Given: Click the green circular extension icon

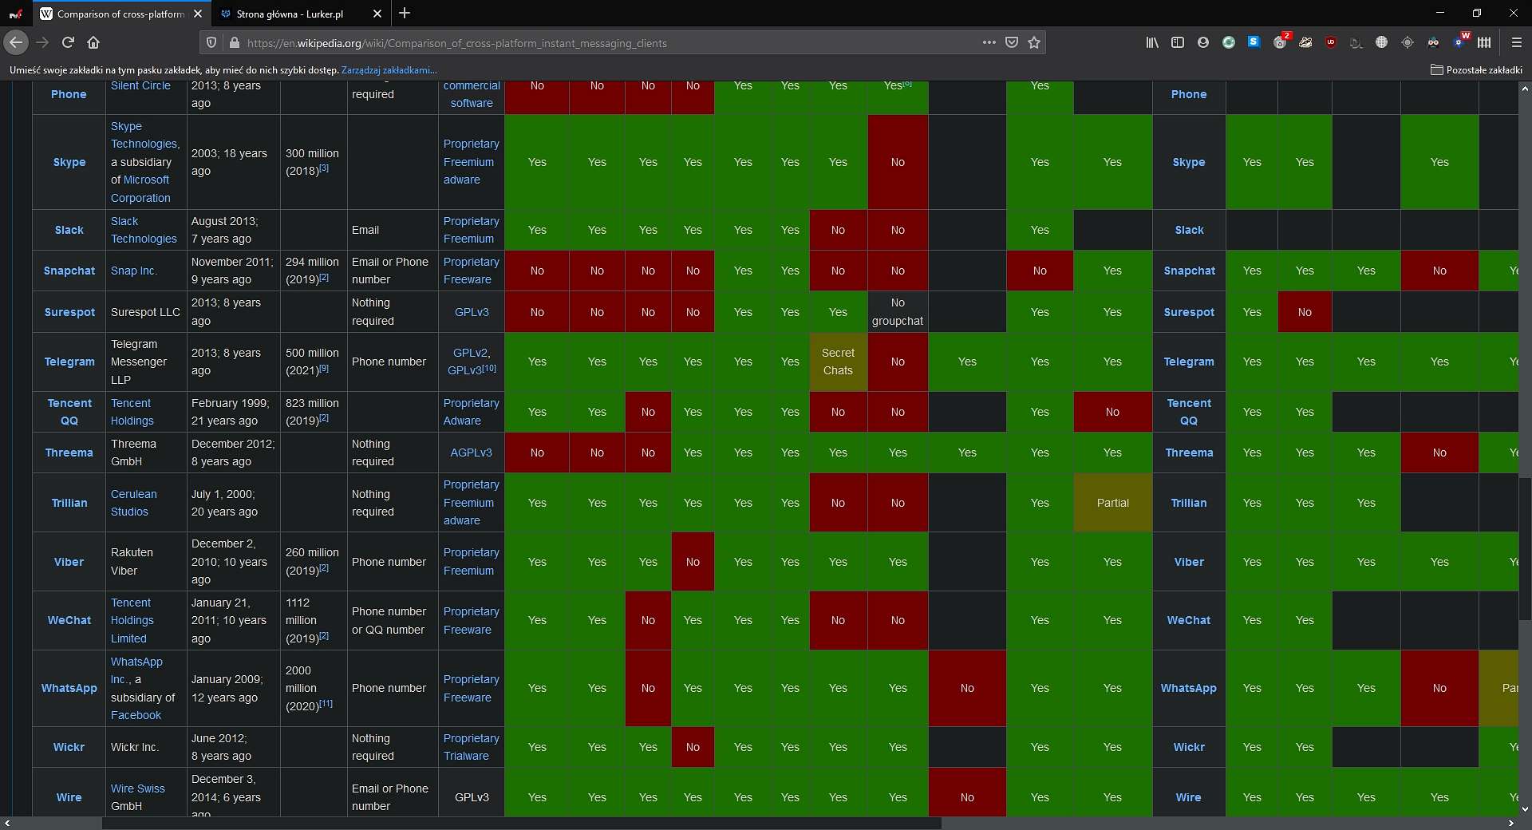Looking at the screenshot, I should click(1229, 43).
